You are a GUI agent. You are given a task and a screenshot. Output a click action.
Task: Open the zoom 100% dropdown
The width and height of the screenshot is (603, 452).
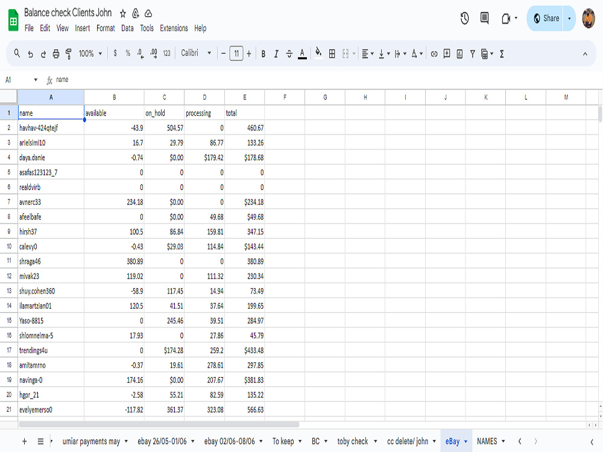click(90, 54)
